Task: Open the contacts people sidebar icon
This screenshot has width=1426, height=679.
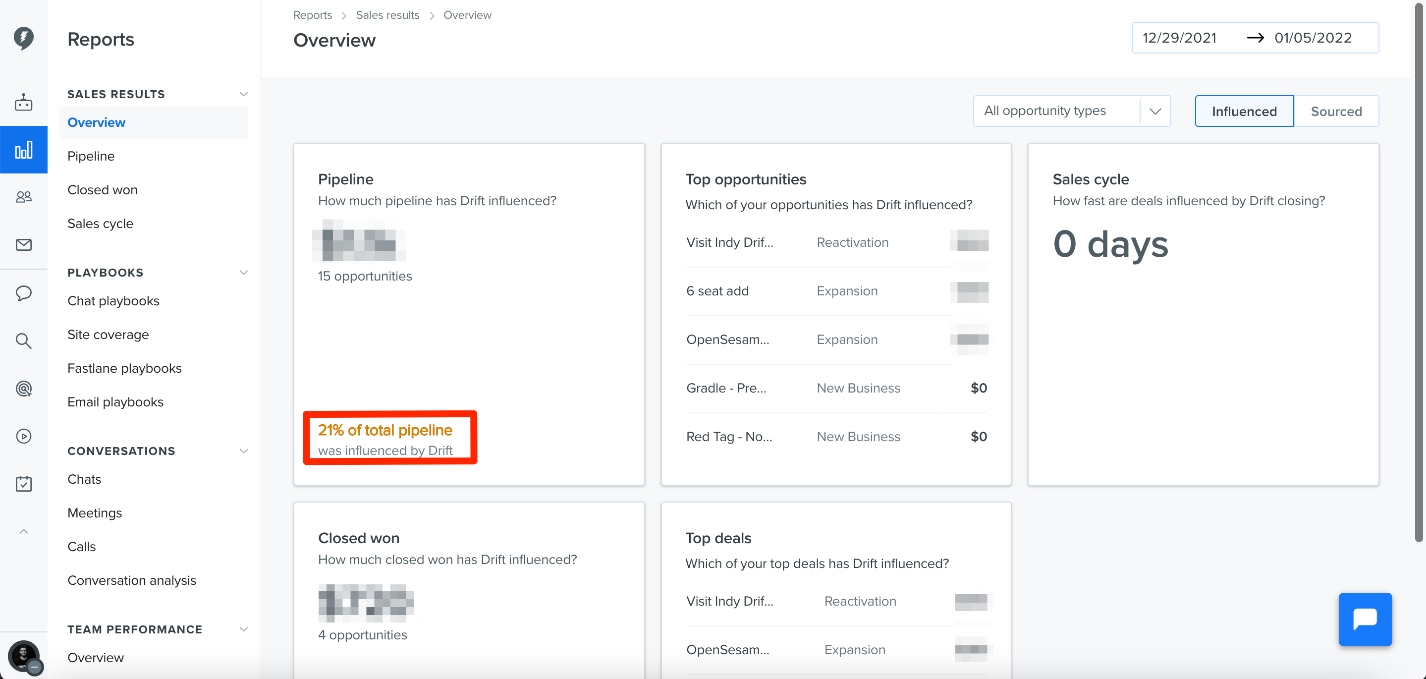Action: (x=23, y=197)
